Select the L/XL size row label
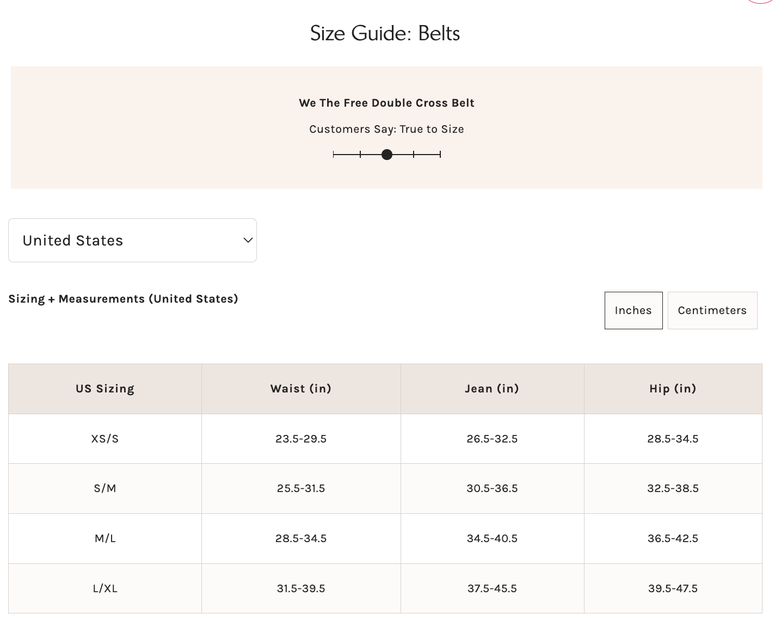 pos(105,588)
